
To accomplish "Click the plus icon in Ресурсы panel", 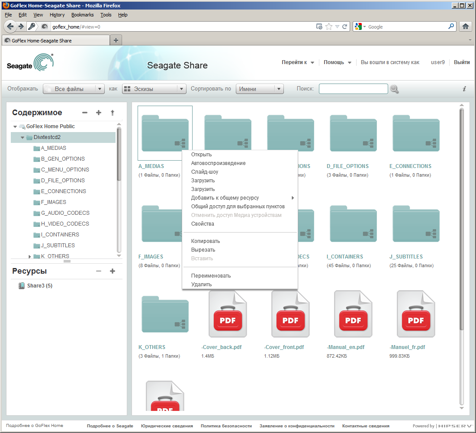I will coord(113,271).
